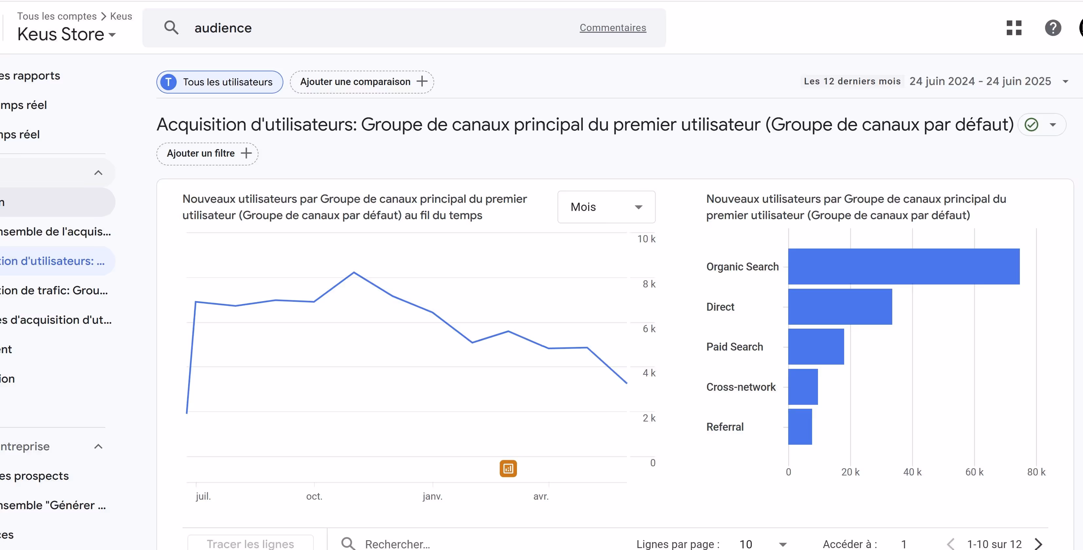Expand the date range picker arrow
This screenshot has height=550, width=1083.
tap(1065, 81)
